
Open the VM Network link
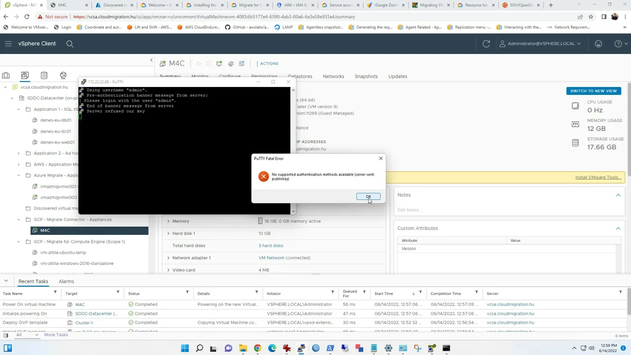pyautogui.click(x=271, y=258)
